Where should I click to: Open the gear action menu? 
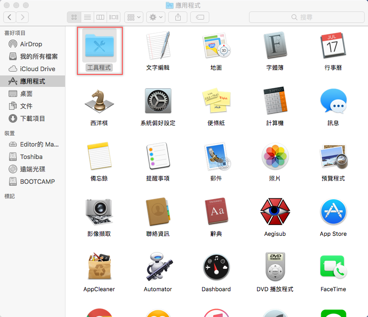tap(156, 17)
